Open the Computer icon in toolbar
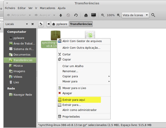166x128 pixels. click(x=94, y=15)
